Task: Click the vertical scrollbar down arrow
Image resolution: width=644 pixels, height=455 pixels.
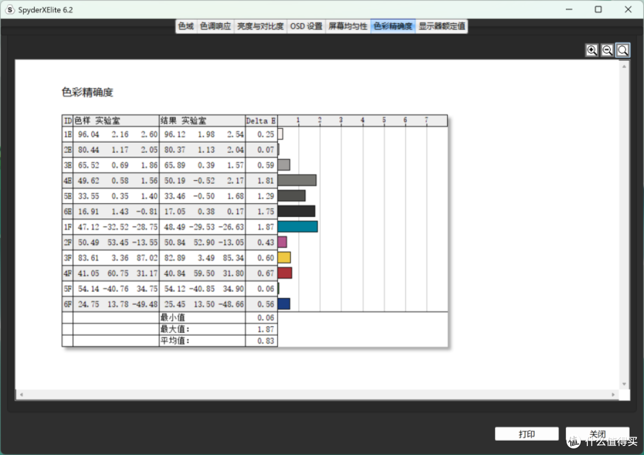Action: (624, 385)
